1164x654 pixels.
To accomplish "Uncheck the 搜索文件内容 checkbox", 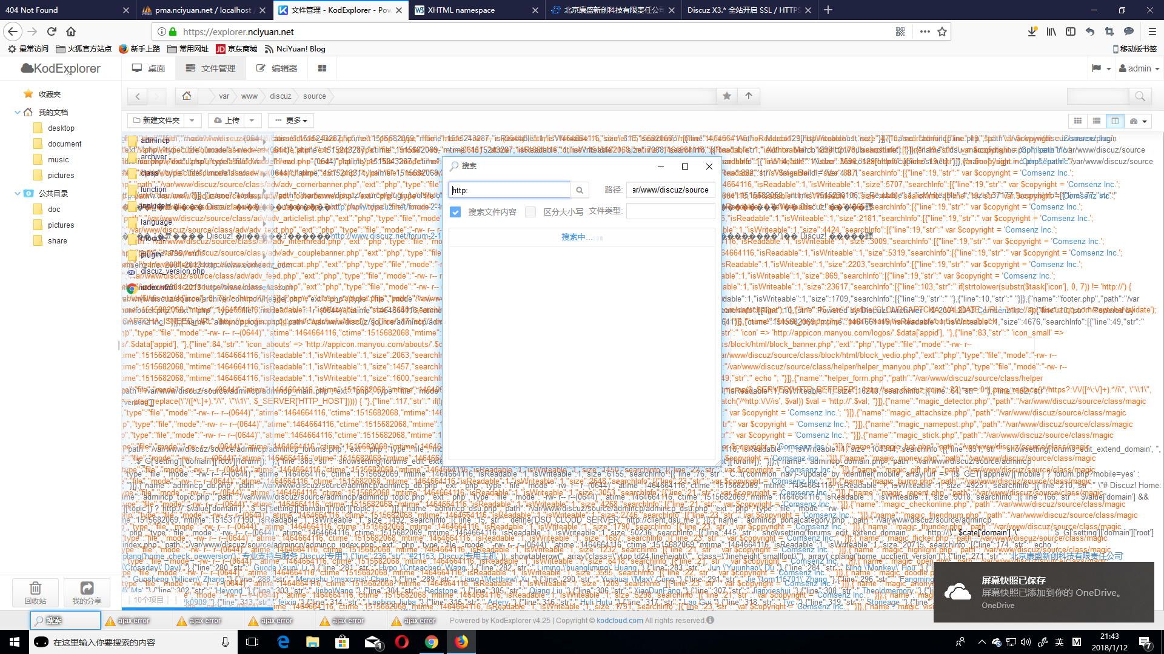I will click(x=456, y=212).
